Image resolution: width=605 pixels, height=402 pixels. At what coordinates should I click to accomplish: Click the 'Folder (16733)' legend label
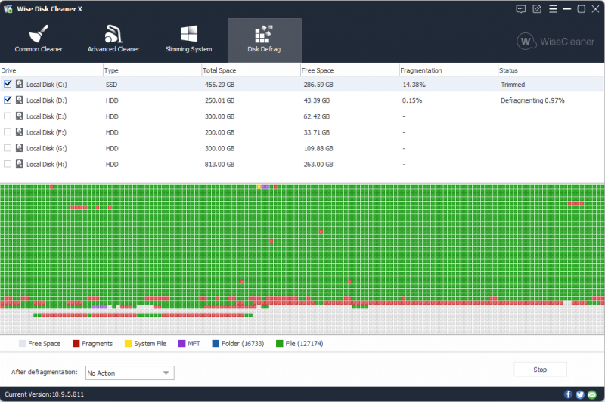243,343
